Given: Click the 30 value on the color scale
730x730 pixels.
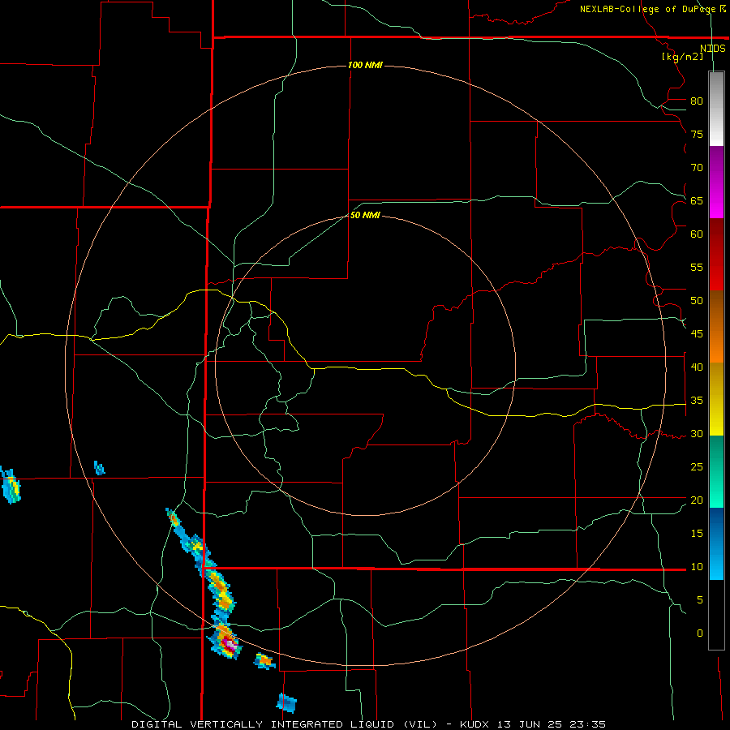Looking at the screenshot, I should click(x=697, y=434).
